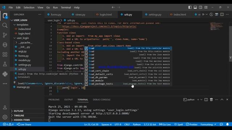Go back navigation arrow
The width and height of the screenshot is (232, 130).
click(x=113, y=7)
